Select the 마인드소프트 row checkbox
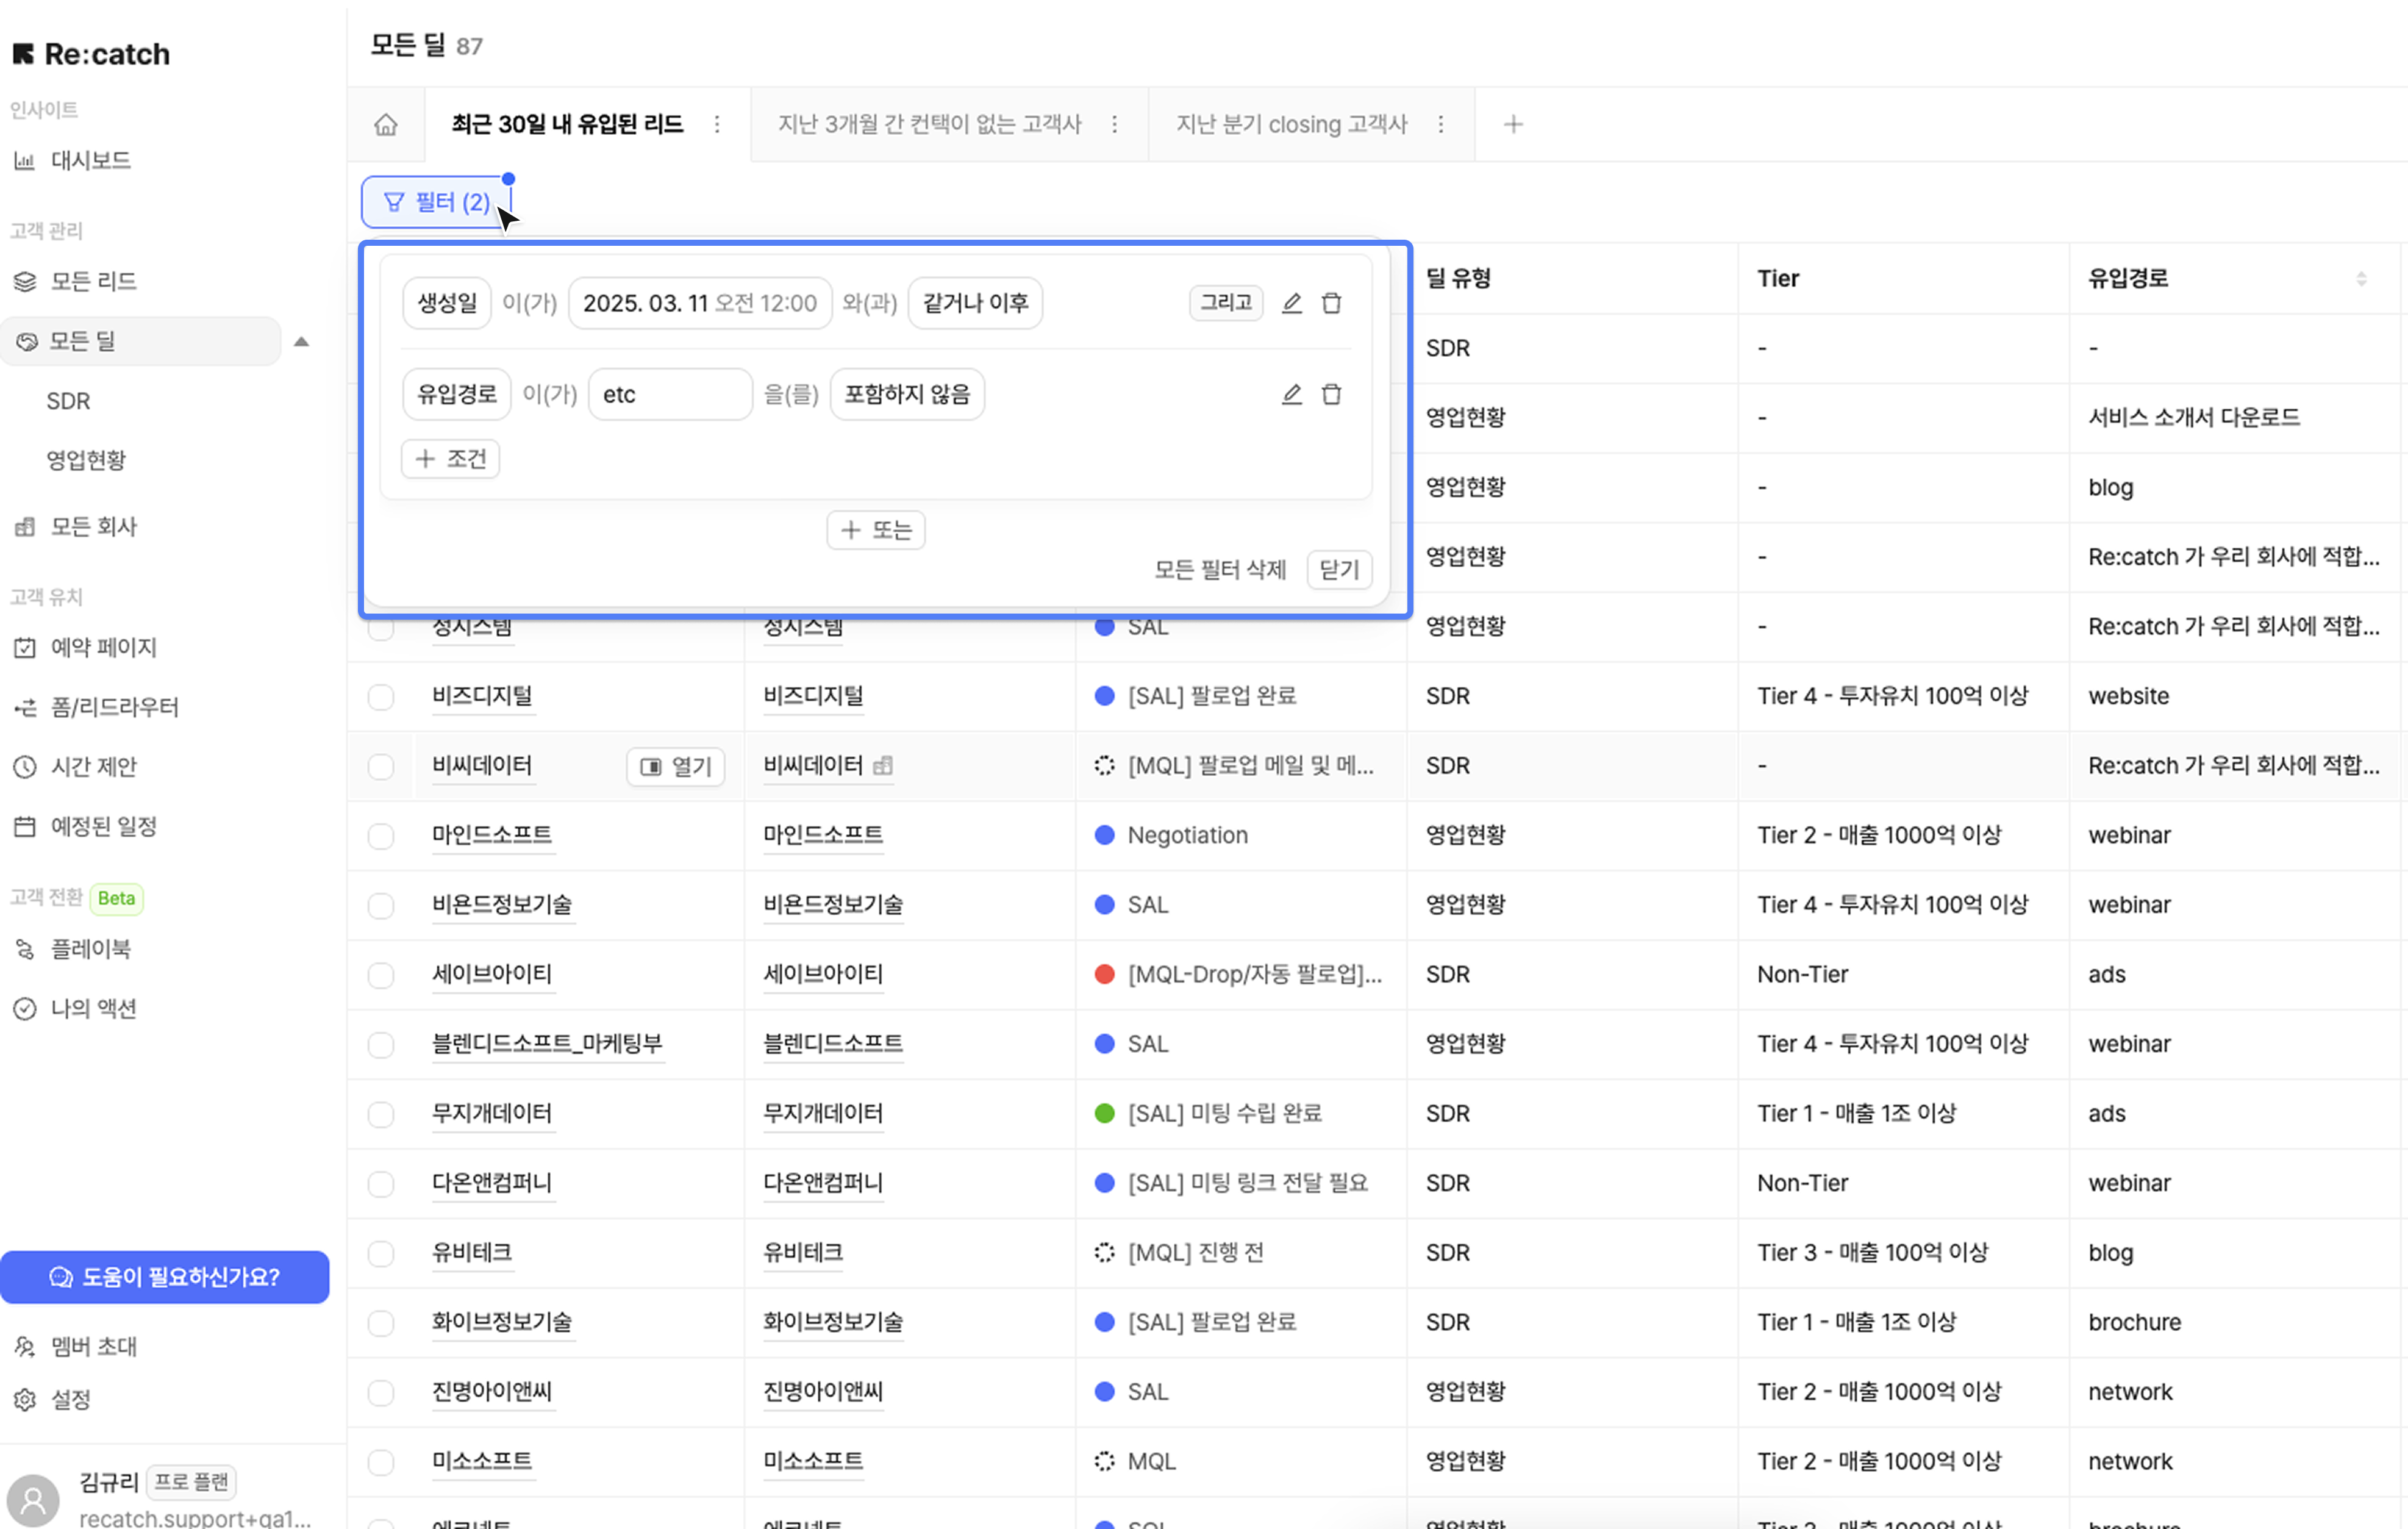This screenshot has width=2408, height=1529. (381, 836)
